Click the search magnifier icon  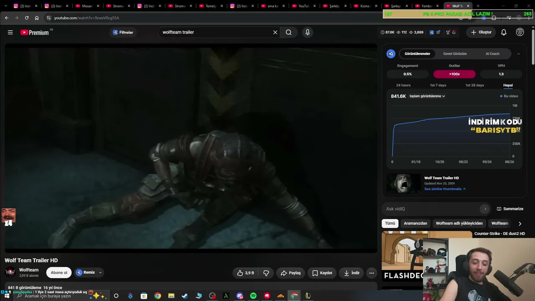pos(288,32)
